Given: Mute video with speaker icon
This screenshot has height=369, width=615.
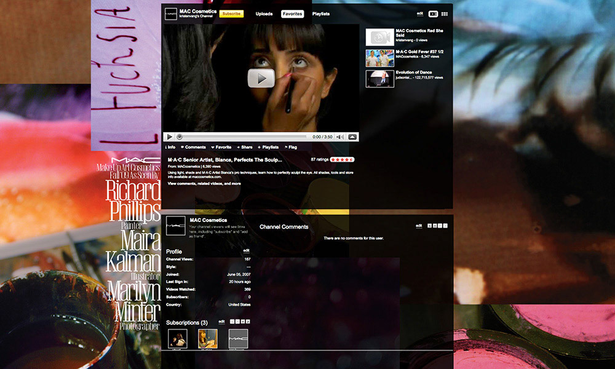Looking at the screenshot, I should (x=340, y=137).
